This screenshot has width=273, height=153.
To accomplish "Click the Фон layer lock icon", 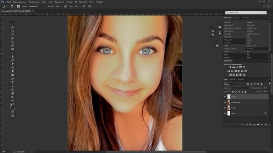I will coord(265,113).
